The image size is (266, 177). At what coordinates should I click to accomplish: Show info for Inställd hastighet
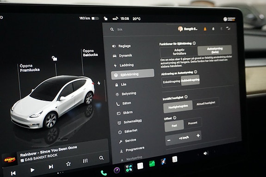186,97
